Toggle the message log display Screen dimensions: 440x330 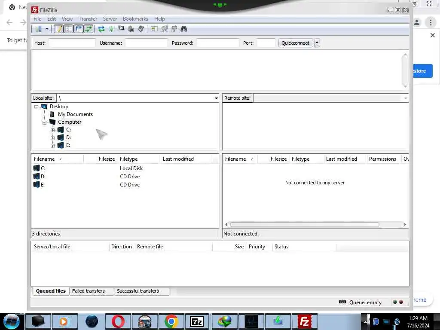(58, 29)
